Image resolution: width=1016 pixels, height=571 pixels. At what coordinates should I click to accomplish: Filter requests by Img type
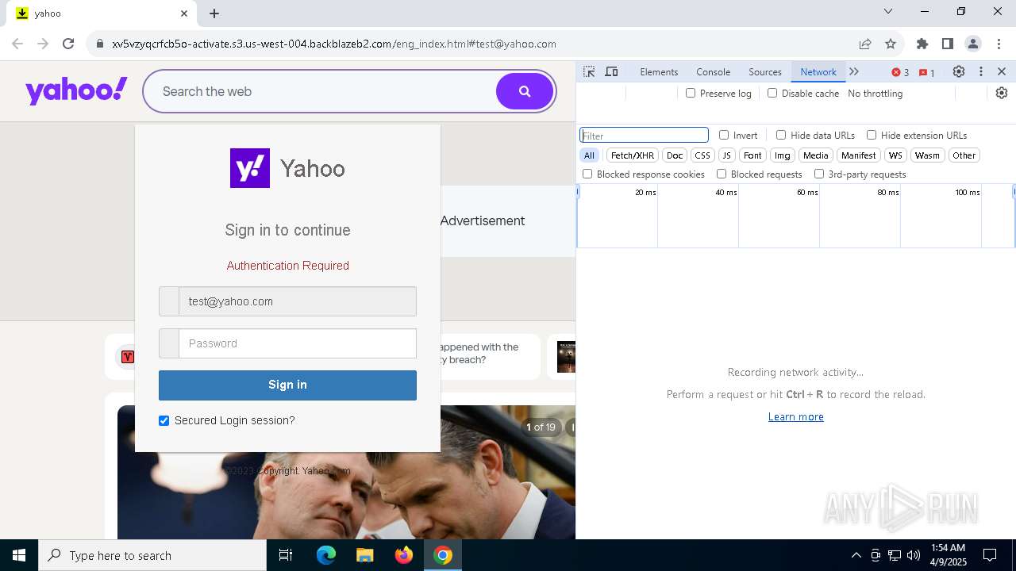pyautogui.click(x=783, y=155)
